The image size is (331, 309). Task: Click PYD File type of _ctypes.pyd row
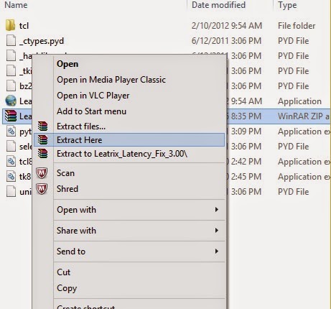pyautogui.click(x=294, y=41)
